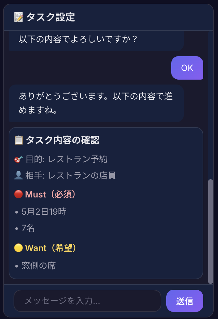
Task: Click the Must（必須） section label
Action: coord(50,194)
